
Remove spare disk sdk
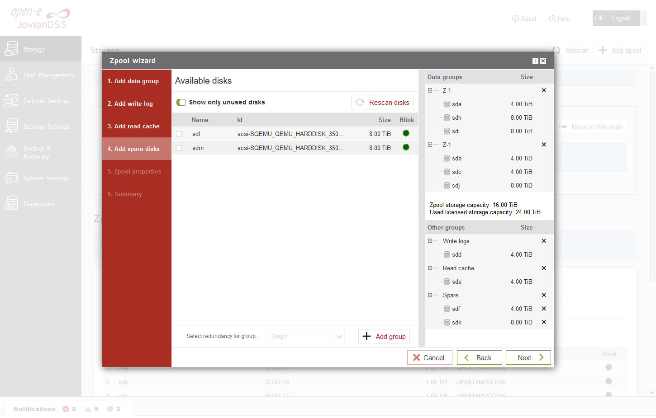pyautogui.click(x=544, y=322)
